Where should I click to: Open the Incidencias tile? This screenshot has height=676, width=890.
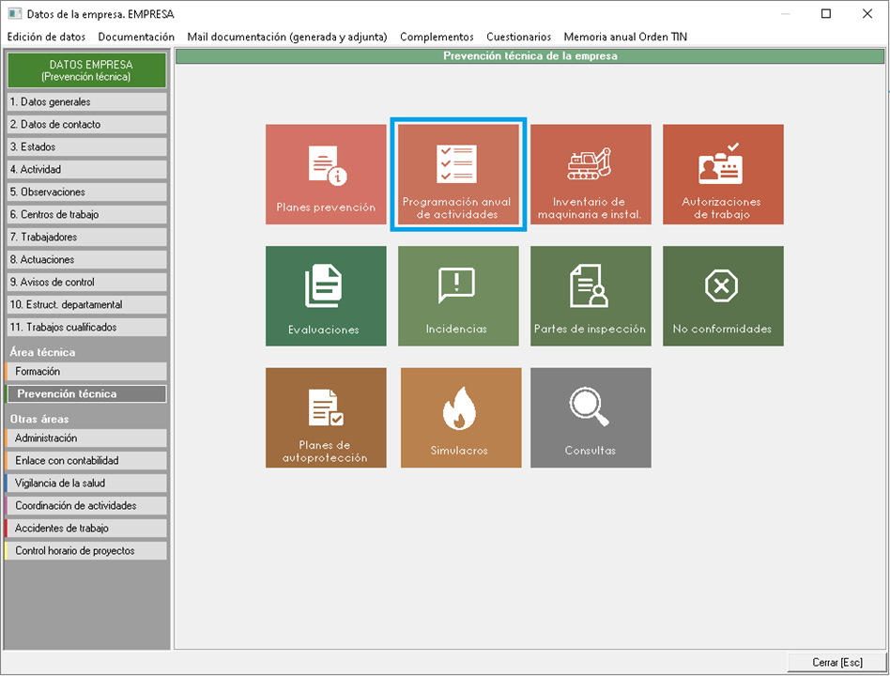458,296
